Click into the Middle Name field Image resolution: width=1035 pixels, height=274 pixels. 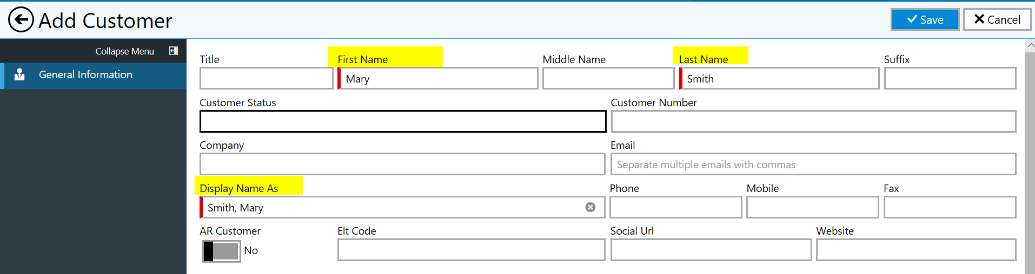point(608,78)
